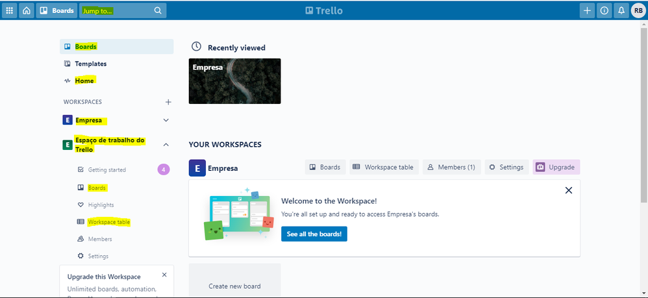Click the Recently viewed heading

tap(236, 47)
